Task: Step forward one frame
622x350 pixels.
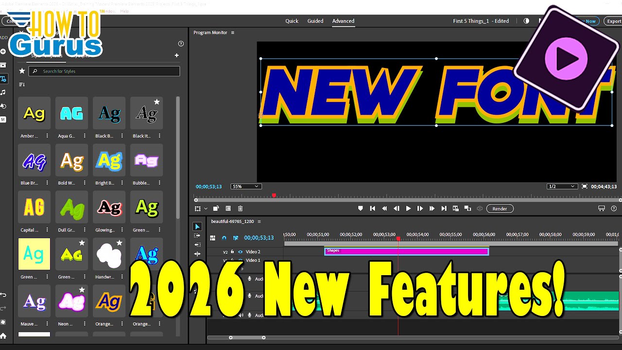Action: coord(420,209)
